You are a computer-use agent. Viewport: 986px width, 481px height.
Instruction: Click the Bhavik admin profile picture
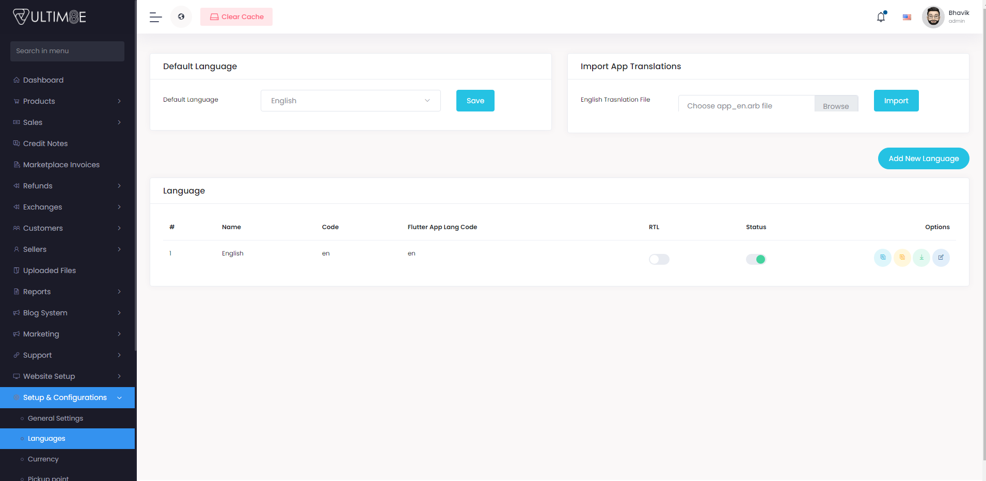pyautogui.click(x=933, y=17)
